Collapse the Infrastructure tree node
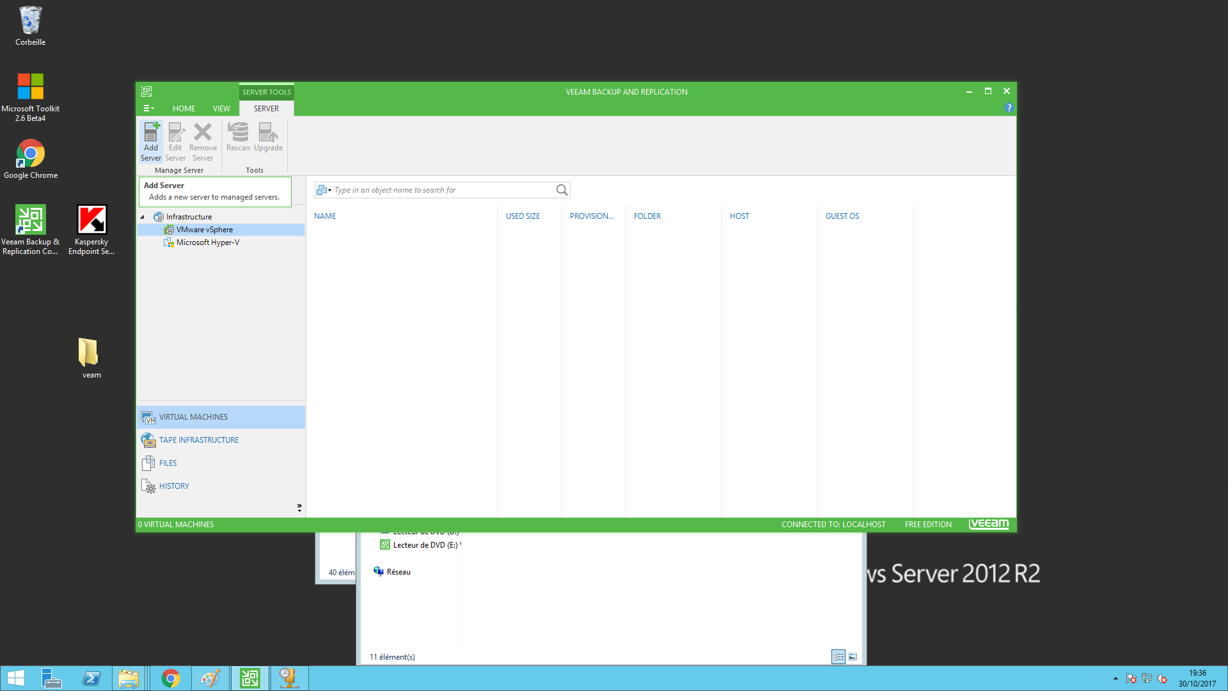This screenshot has height=691, width=1228. (143, 217)
